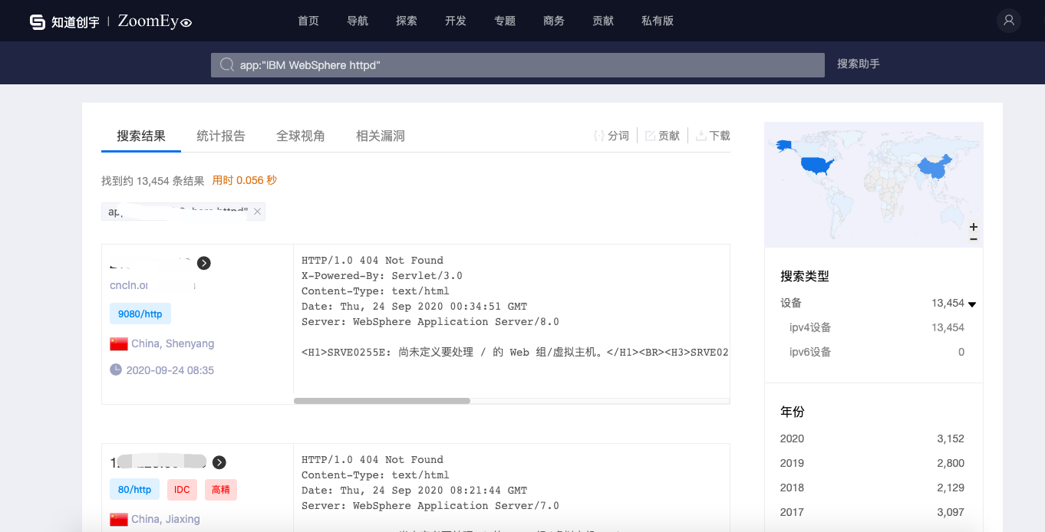This screenshot has width=1045, height=532.
Task: Click the IDC tag
Action: coord(182,489)
